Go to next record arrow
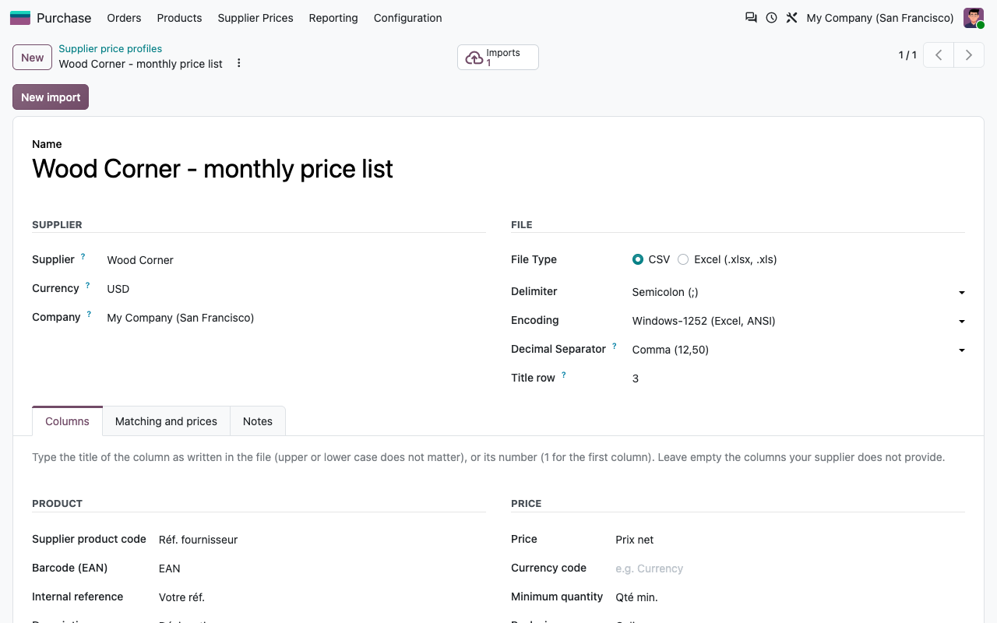Viewport: 997px width, 623px height. pos(969,55)
